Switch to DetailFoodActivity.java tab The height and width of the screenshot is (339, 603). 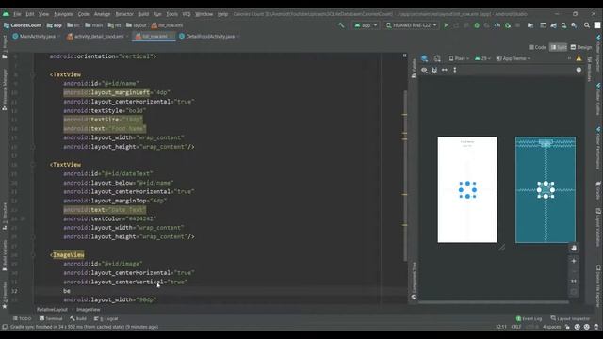pyautogui.click(x=209, y=36)
